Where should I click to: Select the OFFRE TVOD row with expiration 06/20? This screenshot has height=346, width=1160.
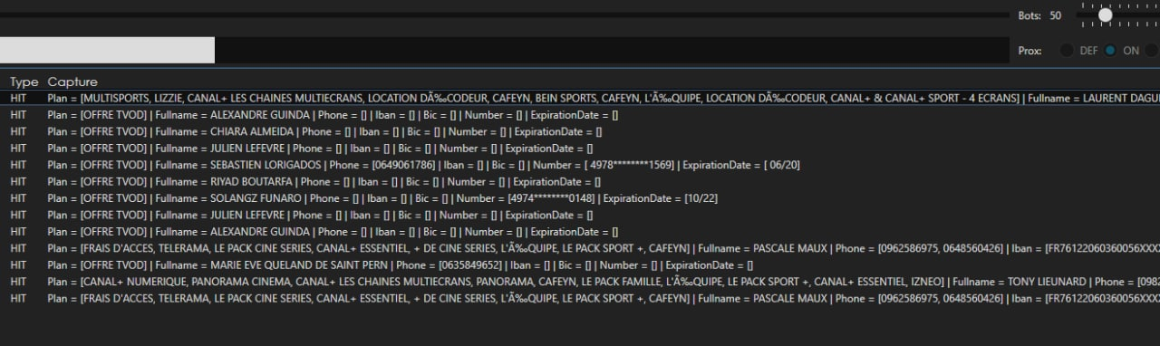click(580, 165)
